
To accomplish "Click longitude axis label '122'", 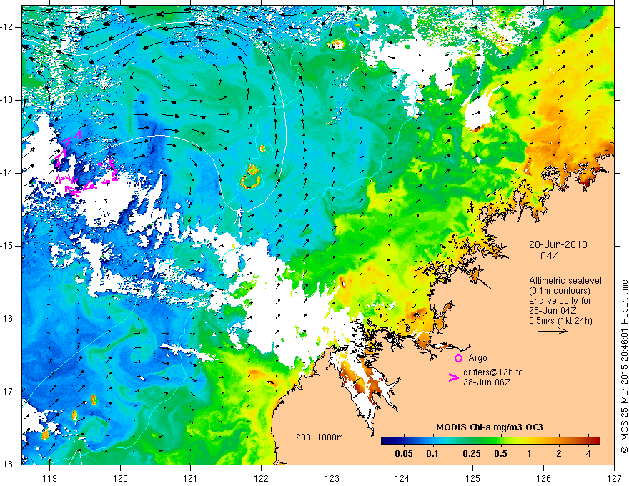I will click(x=261, y=478).
